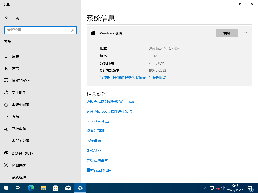Open the Start menu
The image size is (258, 193).
click(x=6, y=188)
